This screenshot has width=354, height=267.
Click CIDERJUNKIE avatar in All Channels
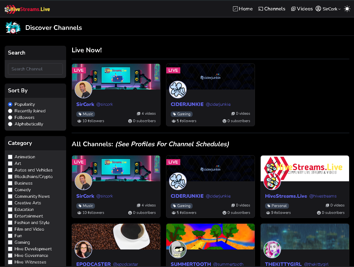click(x=178, y=181)
